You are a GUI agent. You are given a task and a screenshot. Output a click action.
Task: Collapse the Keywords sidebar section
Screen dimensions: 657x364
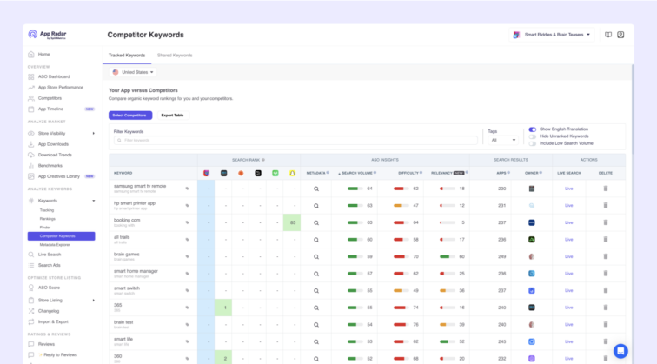point(94,201)
